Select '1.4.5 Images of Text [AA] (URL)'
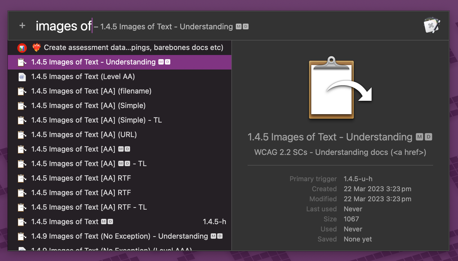This screenshot has width=458, height=261. [120, 135]
